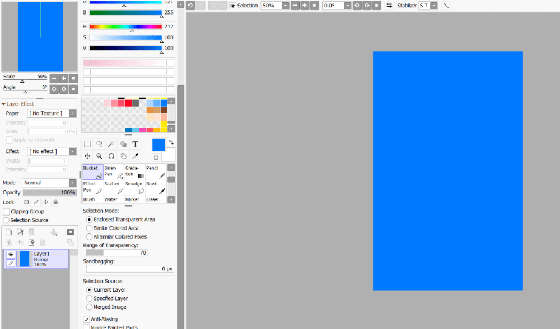Screen dimensions: 560x329
Task: Activate the Magic Wand selection tool
Action: tap(111, 144)
